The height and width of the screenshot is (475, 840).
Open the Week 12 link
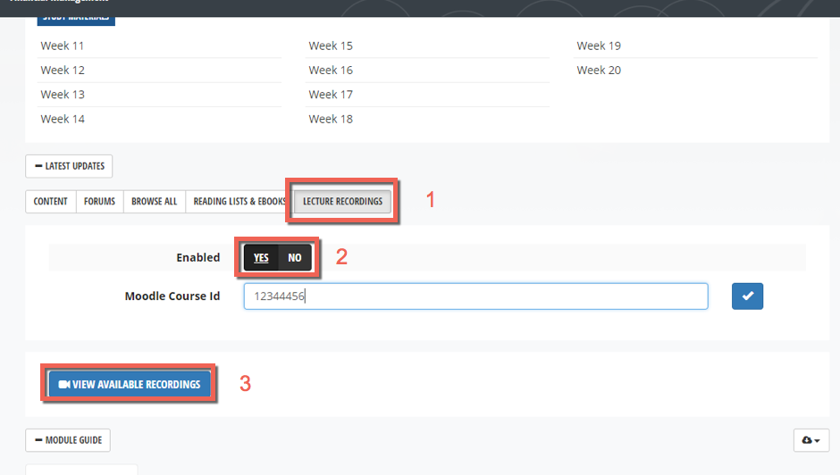click(x=63, y=70)
